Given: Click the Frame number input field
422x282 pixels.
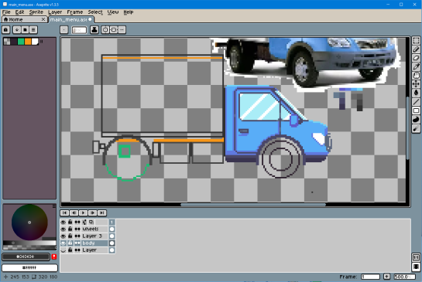Looking at the screenshot, I should click(x=370, y=277).
